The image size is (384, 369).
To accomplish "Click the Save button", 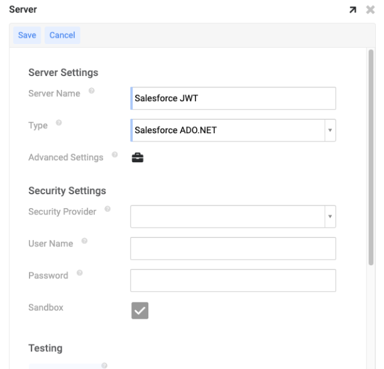I will click(x=26, y=35).
